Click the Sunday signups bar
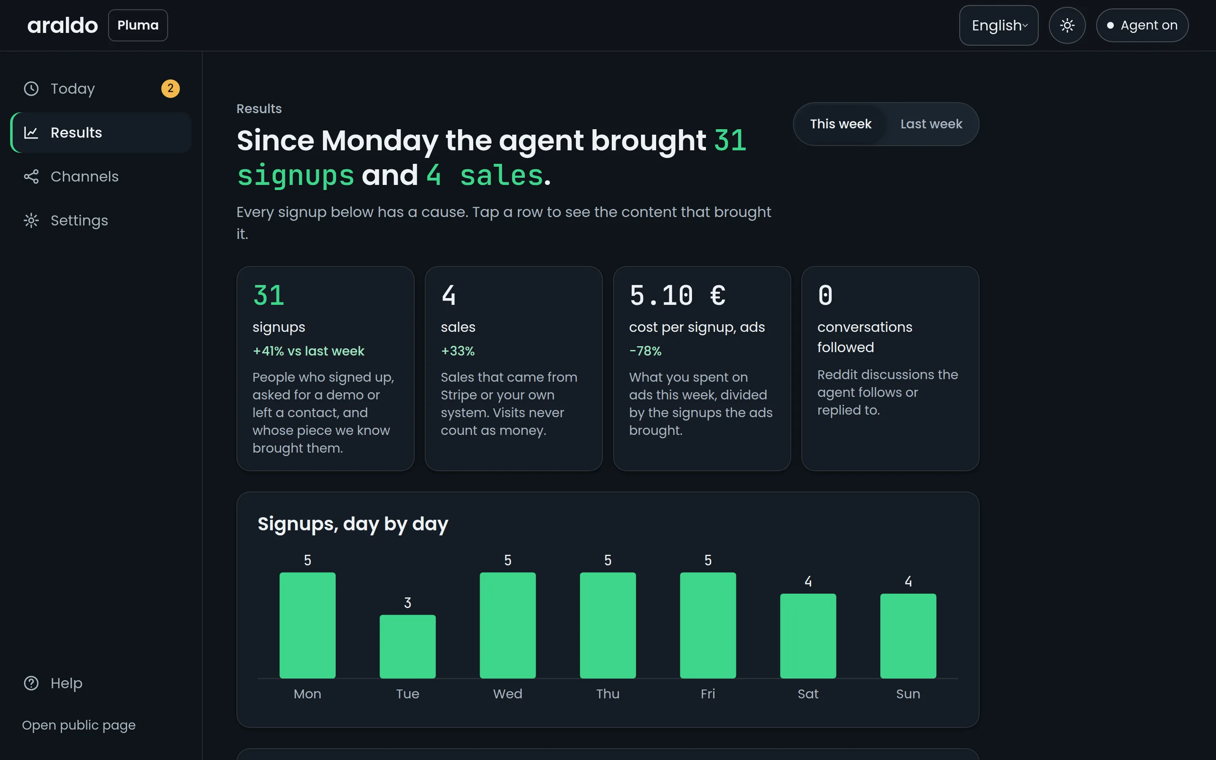Viewport: 1216px width, 760px height. pos(908,636)
